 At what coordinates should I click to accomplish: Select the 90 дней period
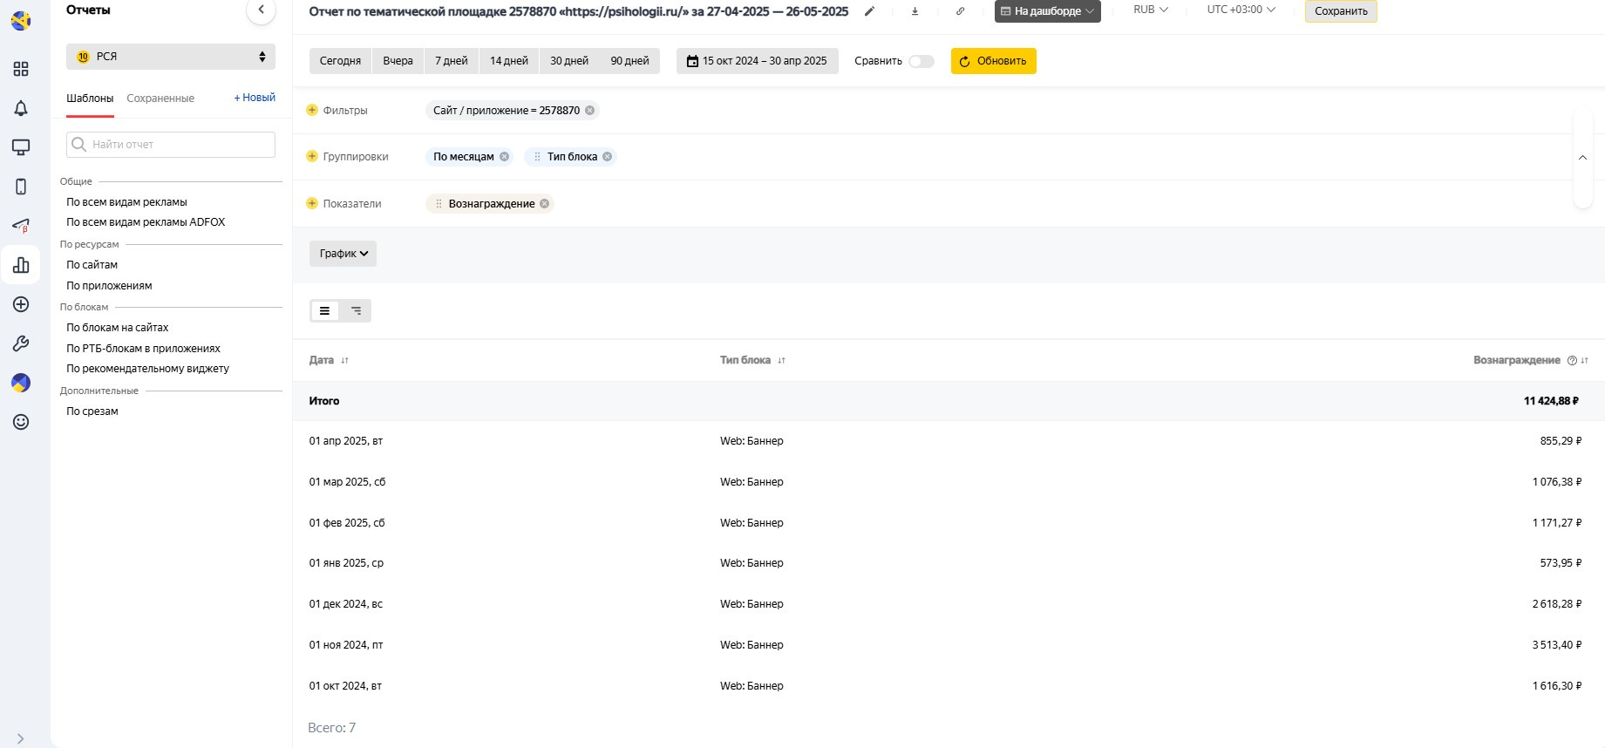[x=629, y=61]
